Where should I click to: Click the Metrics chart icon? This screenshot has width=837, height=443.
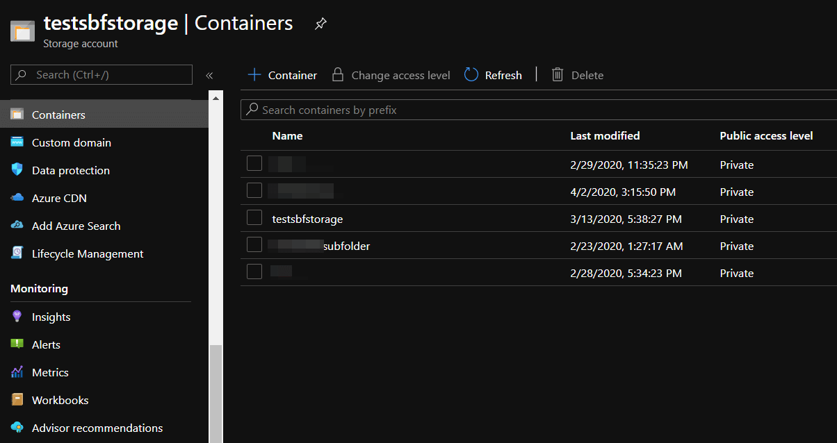[17, 372]
